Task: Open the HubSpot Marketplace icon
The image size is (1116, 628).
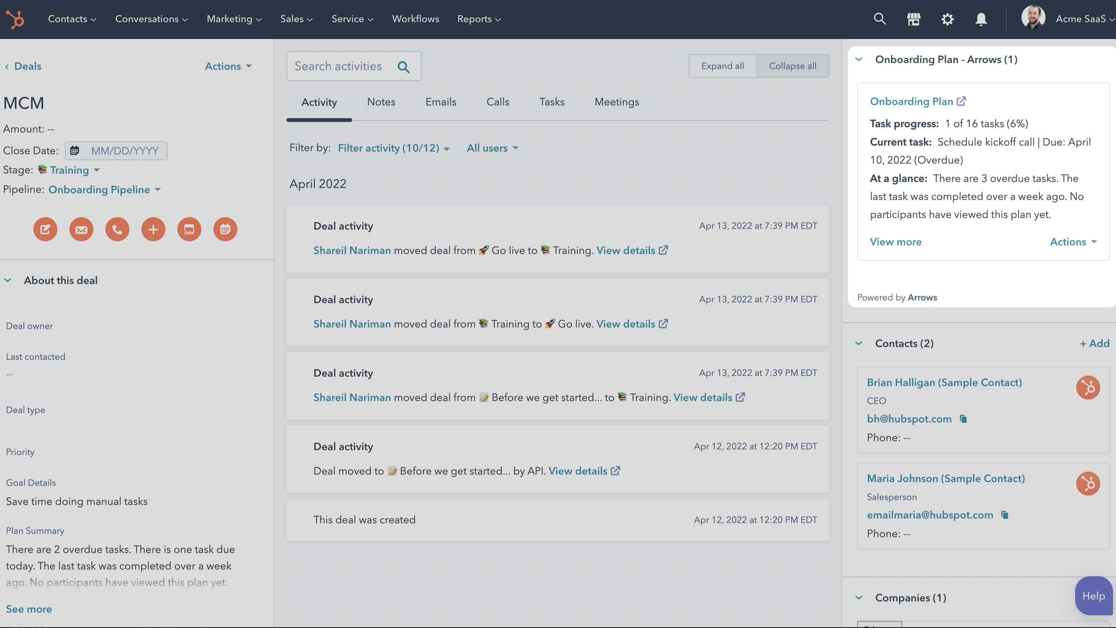Action: tap(913, 19)
